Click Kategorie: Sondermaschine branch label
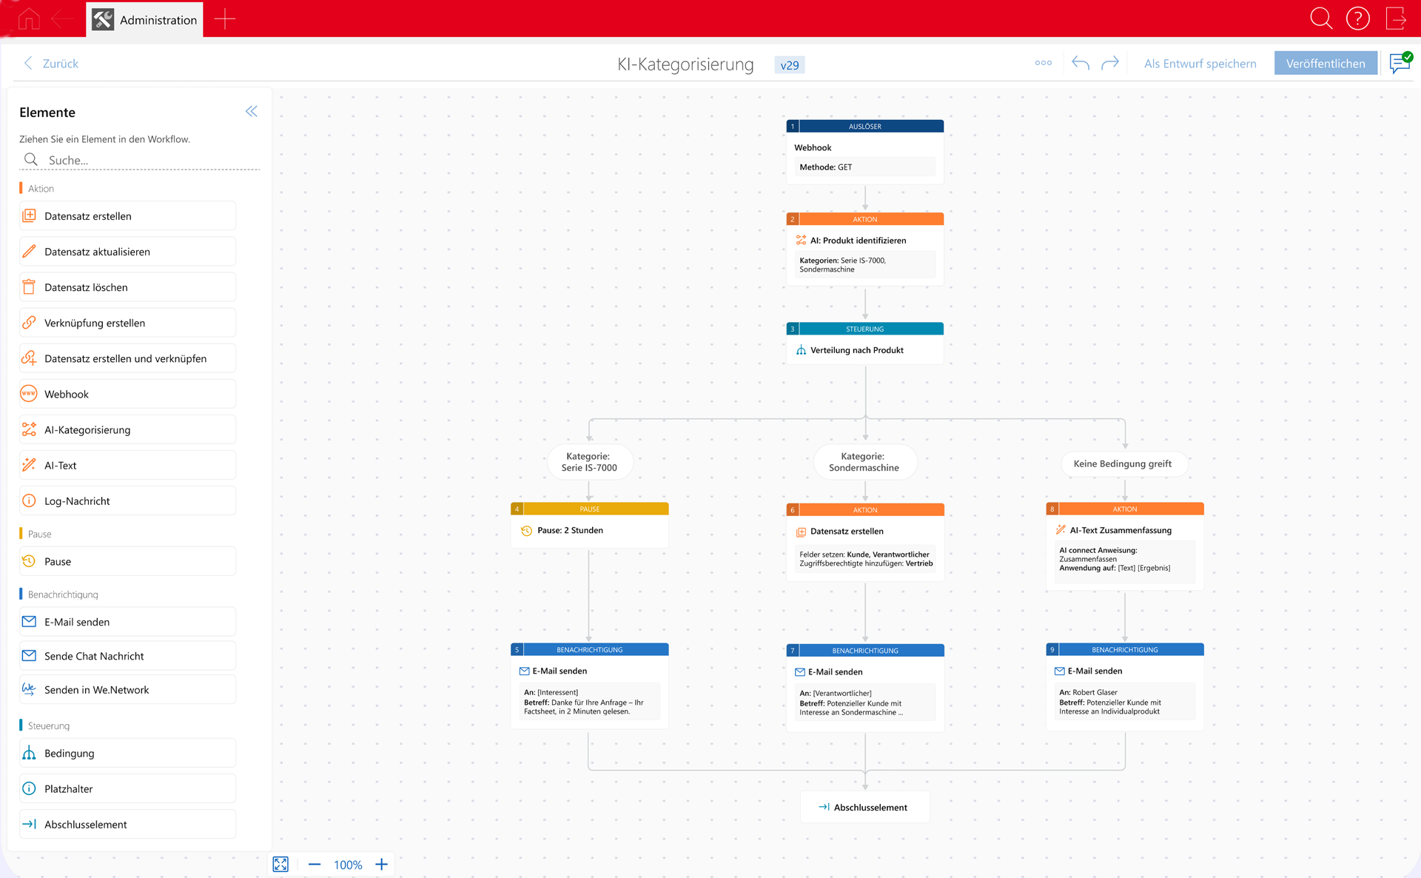Viewport: 1421px width, 878px height. click(x=864, y=462)
